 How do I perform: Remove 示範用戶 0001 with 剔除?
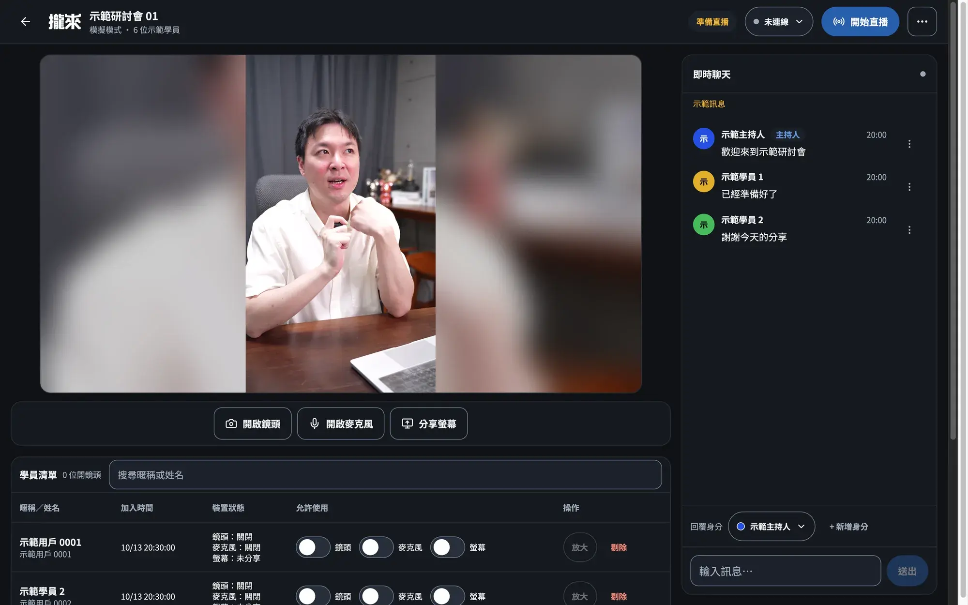[619, 547]
